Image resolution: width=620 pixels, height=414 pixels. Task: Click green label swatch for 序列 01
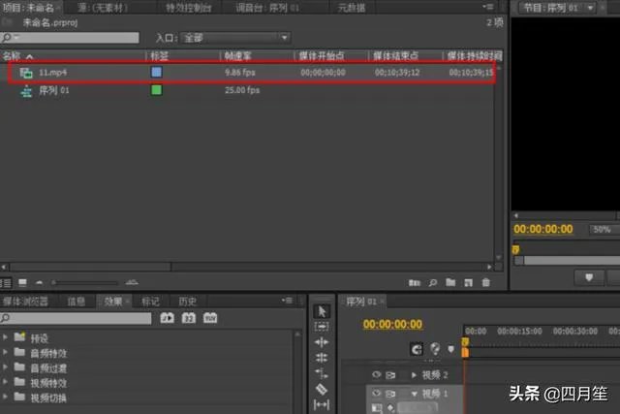pos(157,90)
